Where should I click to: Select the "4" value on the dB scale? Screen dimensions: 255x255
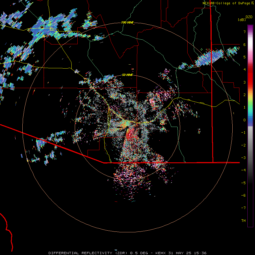pos(245,70)
